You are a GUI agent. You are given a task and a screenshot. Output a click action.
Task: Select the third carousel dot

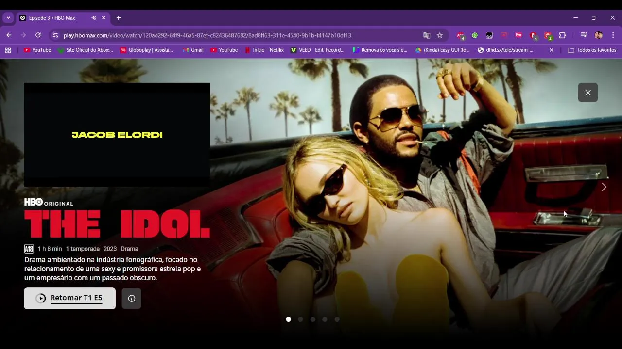(x=312, y=319)
